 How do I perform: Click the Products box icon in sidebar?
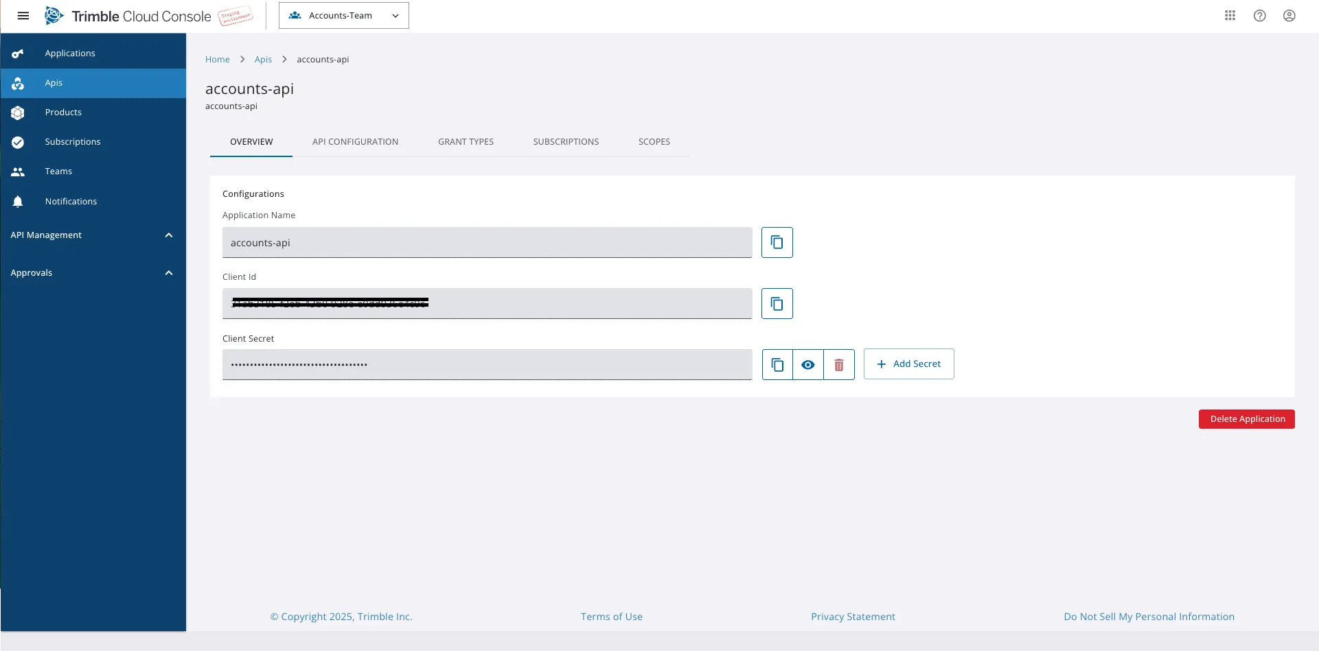[x=18, y=113]
